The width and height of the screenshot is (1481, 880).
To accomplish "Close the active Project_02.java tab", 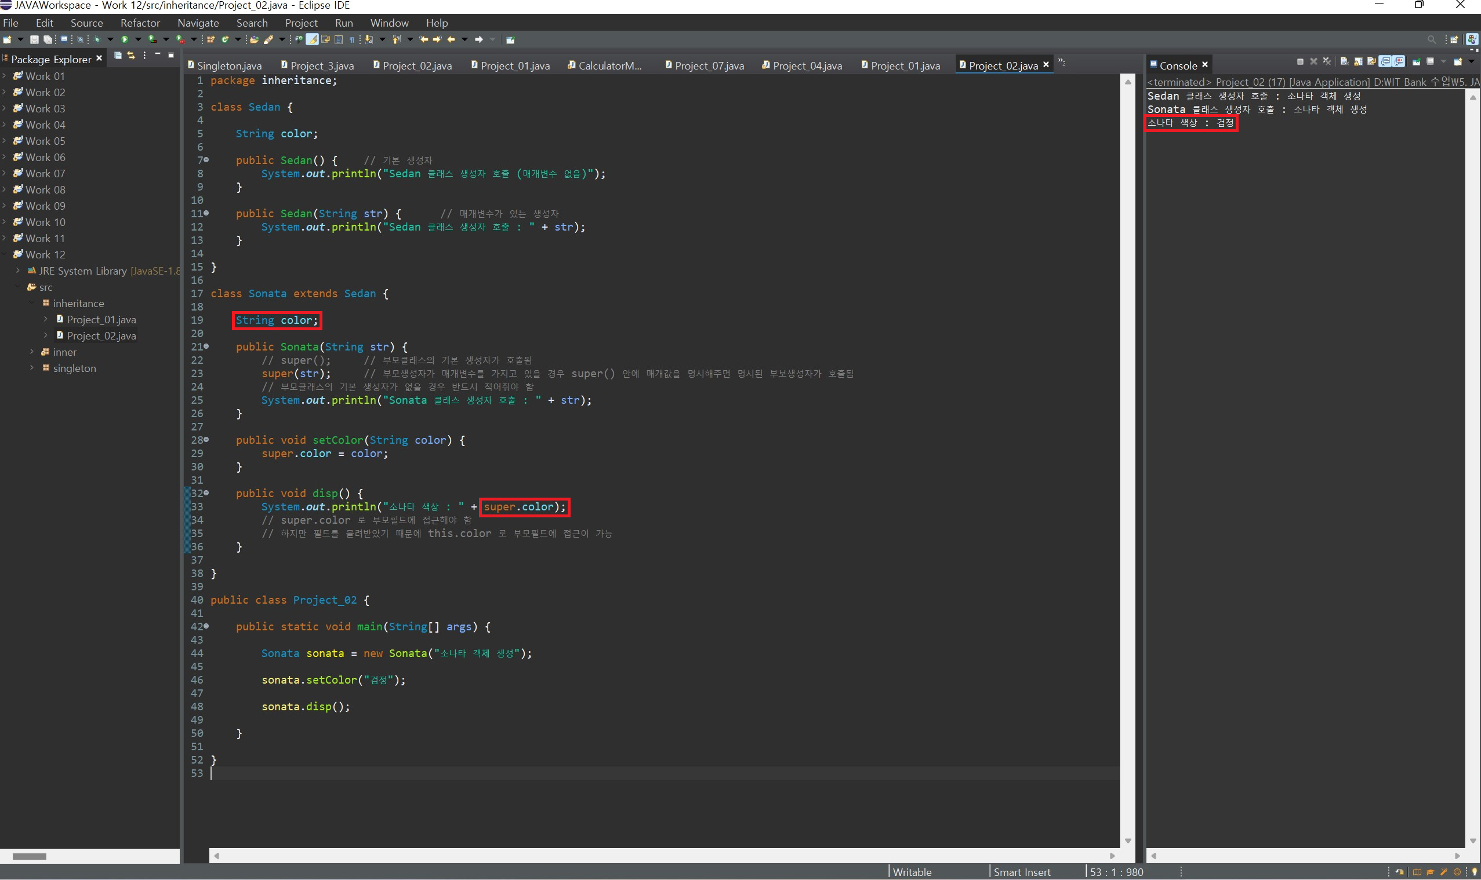I will [x=1046, y=65].
